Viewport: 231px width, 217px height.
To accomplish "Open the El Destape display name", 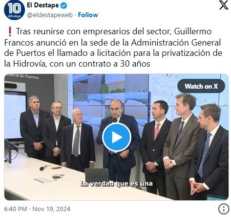I will click(x=43, y=5).
